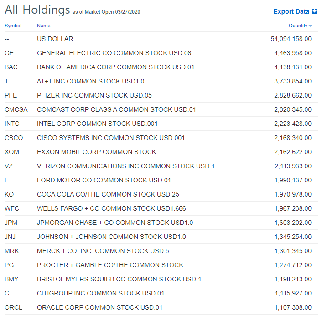Click the Export Data download icon
322x316 pixels.
tap(314, 11)
